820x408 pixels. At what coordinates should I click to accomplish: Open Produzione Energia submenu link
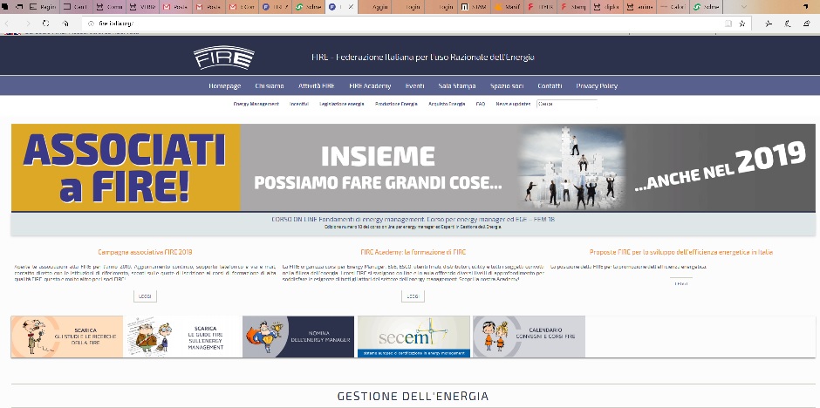[396, 104]
